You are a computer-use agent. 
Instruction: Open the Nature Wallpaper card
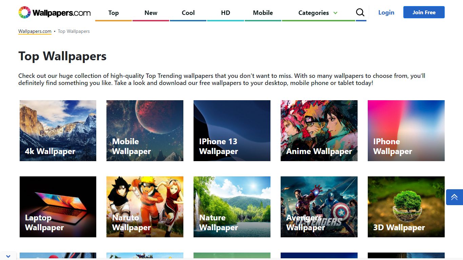[x=232, y=207]
